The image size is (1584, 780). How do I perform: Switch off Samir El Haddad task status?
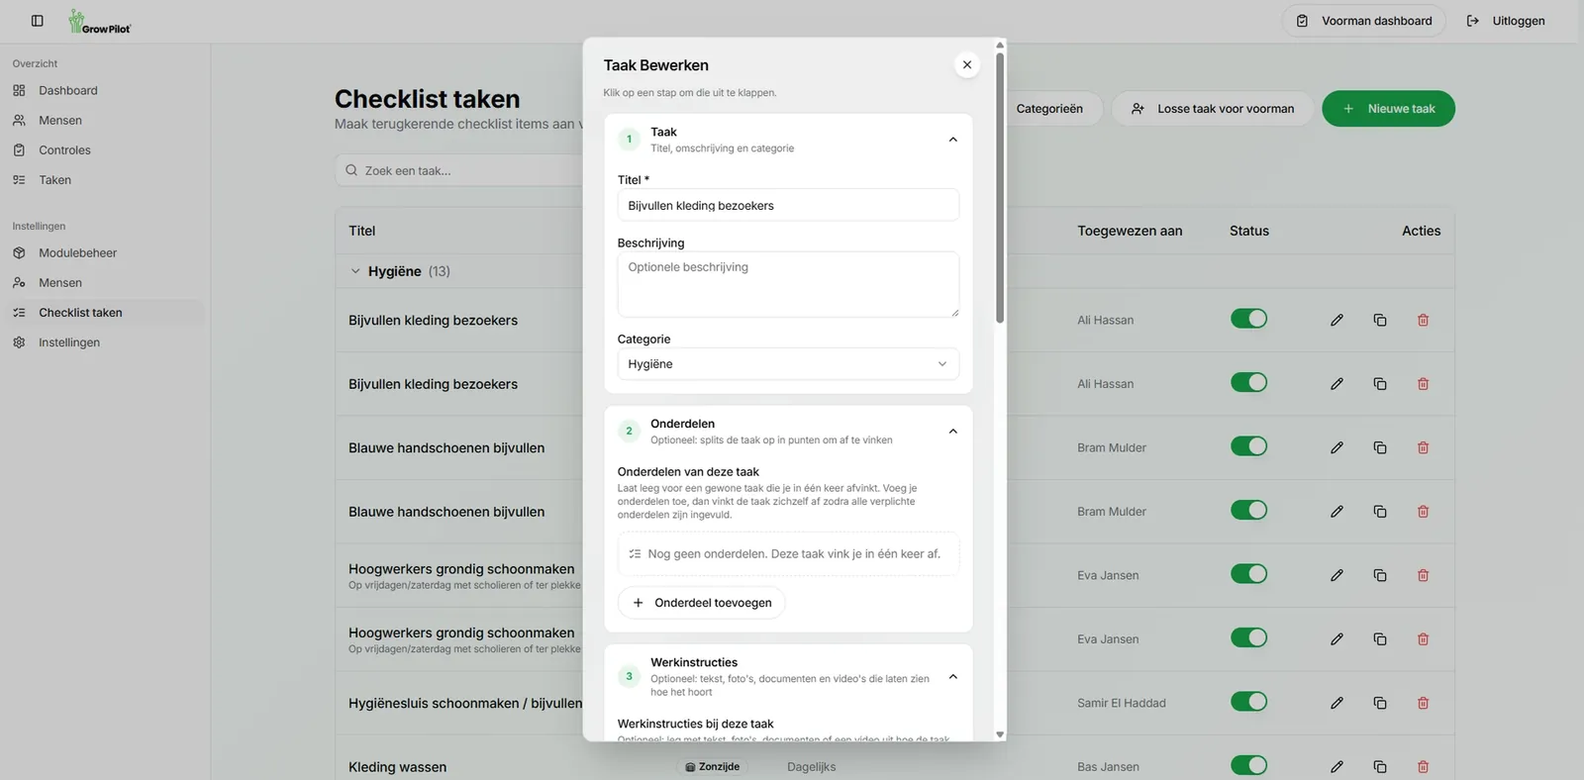1248,702
